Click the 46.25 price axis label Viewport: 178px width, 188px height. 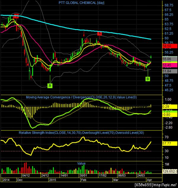(x=169, y=90)
